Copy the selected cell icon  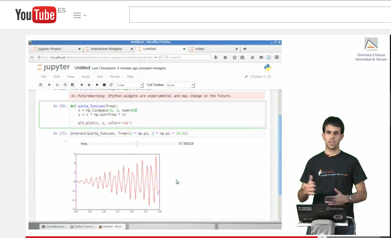coord(65,85)
